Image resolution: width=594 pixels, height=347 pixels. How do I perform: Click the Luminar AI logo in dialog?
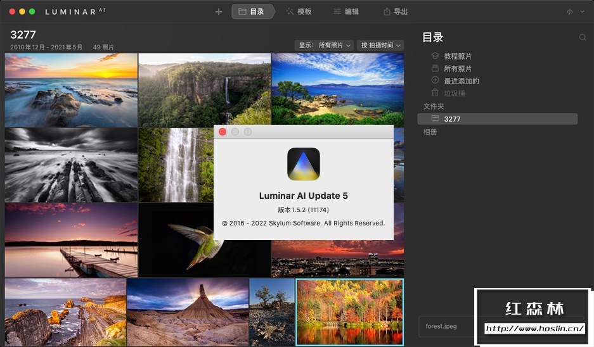304,164
